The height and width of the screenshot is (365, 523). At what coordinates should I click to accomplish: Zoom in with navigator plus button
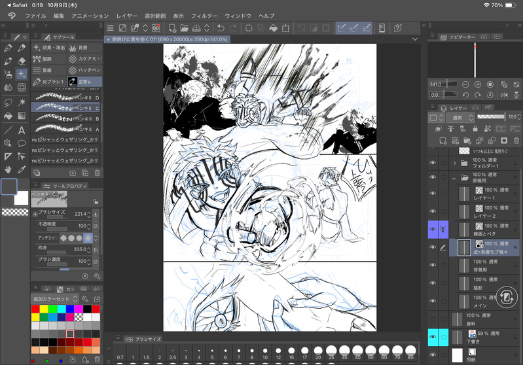(x=478, y=84)
